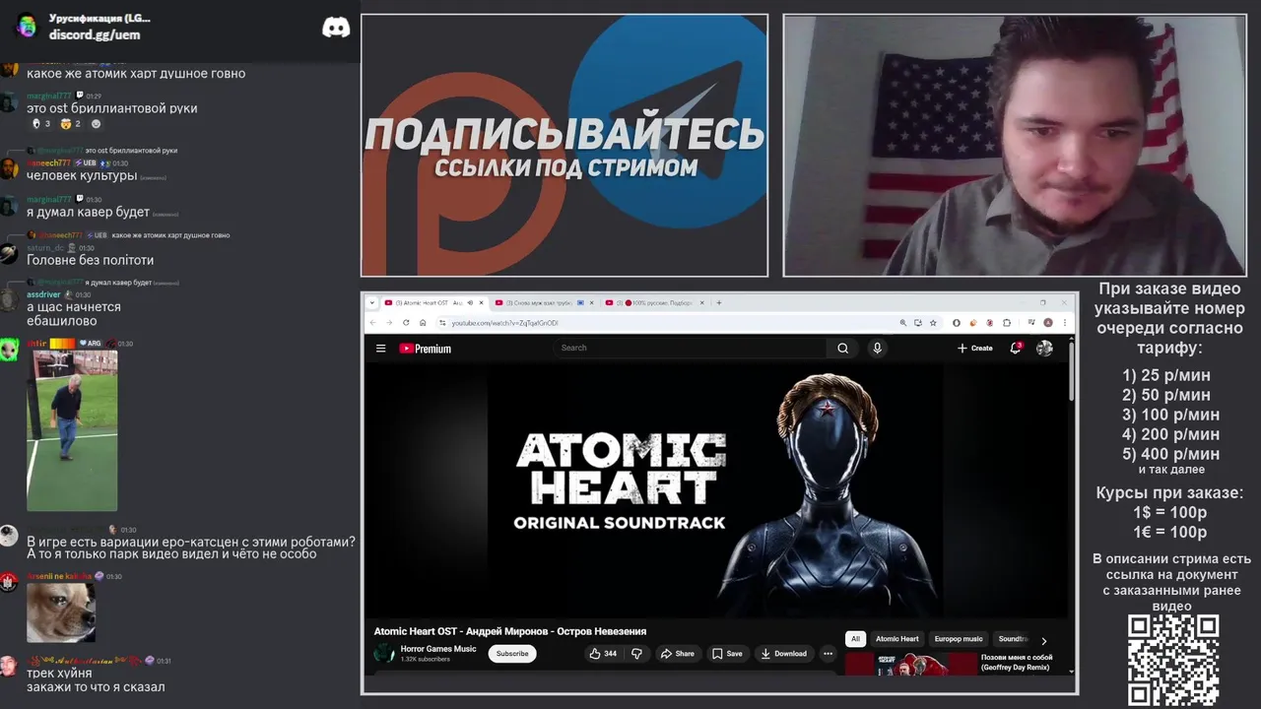Open 'Позови меня с собой' recommended video thumbnail

910,664
